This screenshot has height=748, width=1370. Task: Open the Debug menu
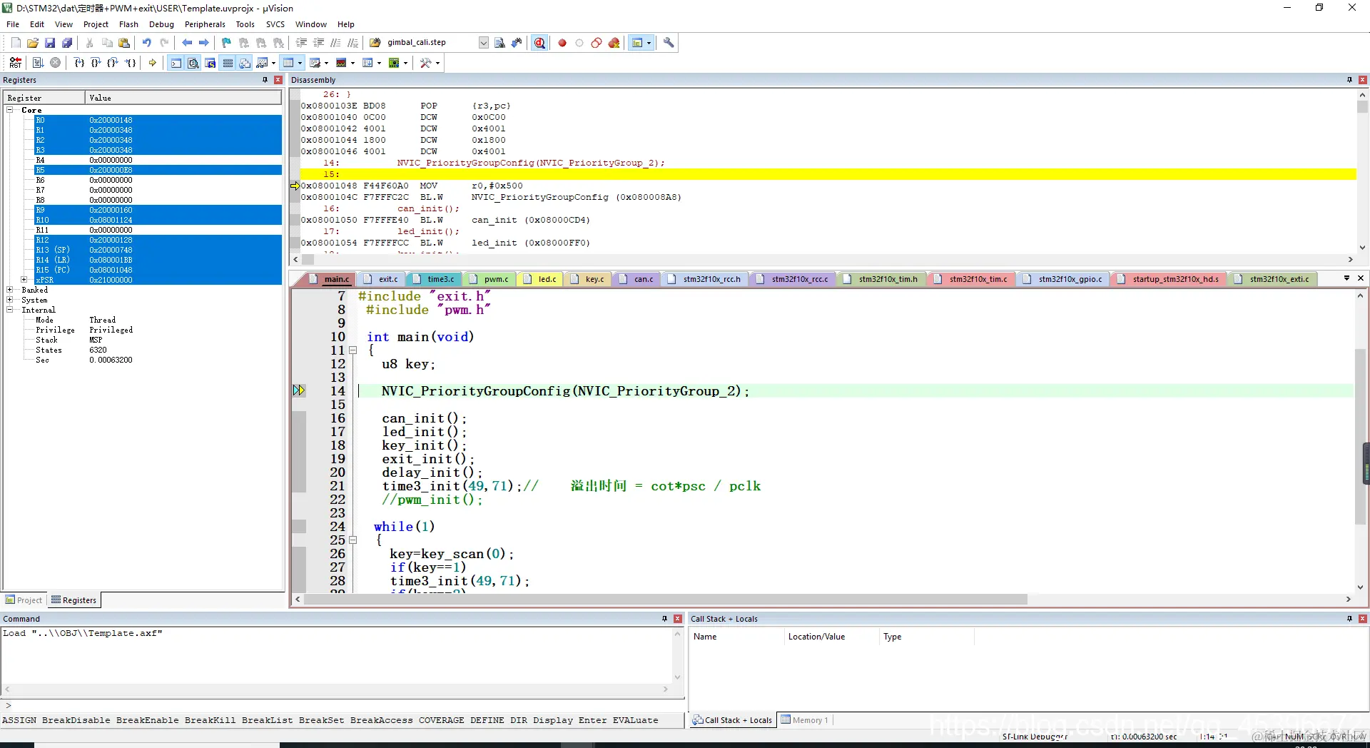pos(161,24)
